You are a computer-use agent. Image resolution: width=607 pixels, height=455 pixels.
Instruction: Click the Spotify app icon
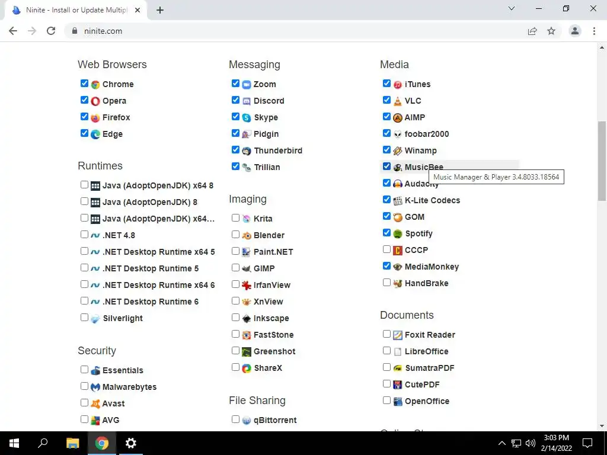click(398, 233)
